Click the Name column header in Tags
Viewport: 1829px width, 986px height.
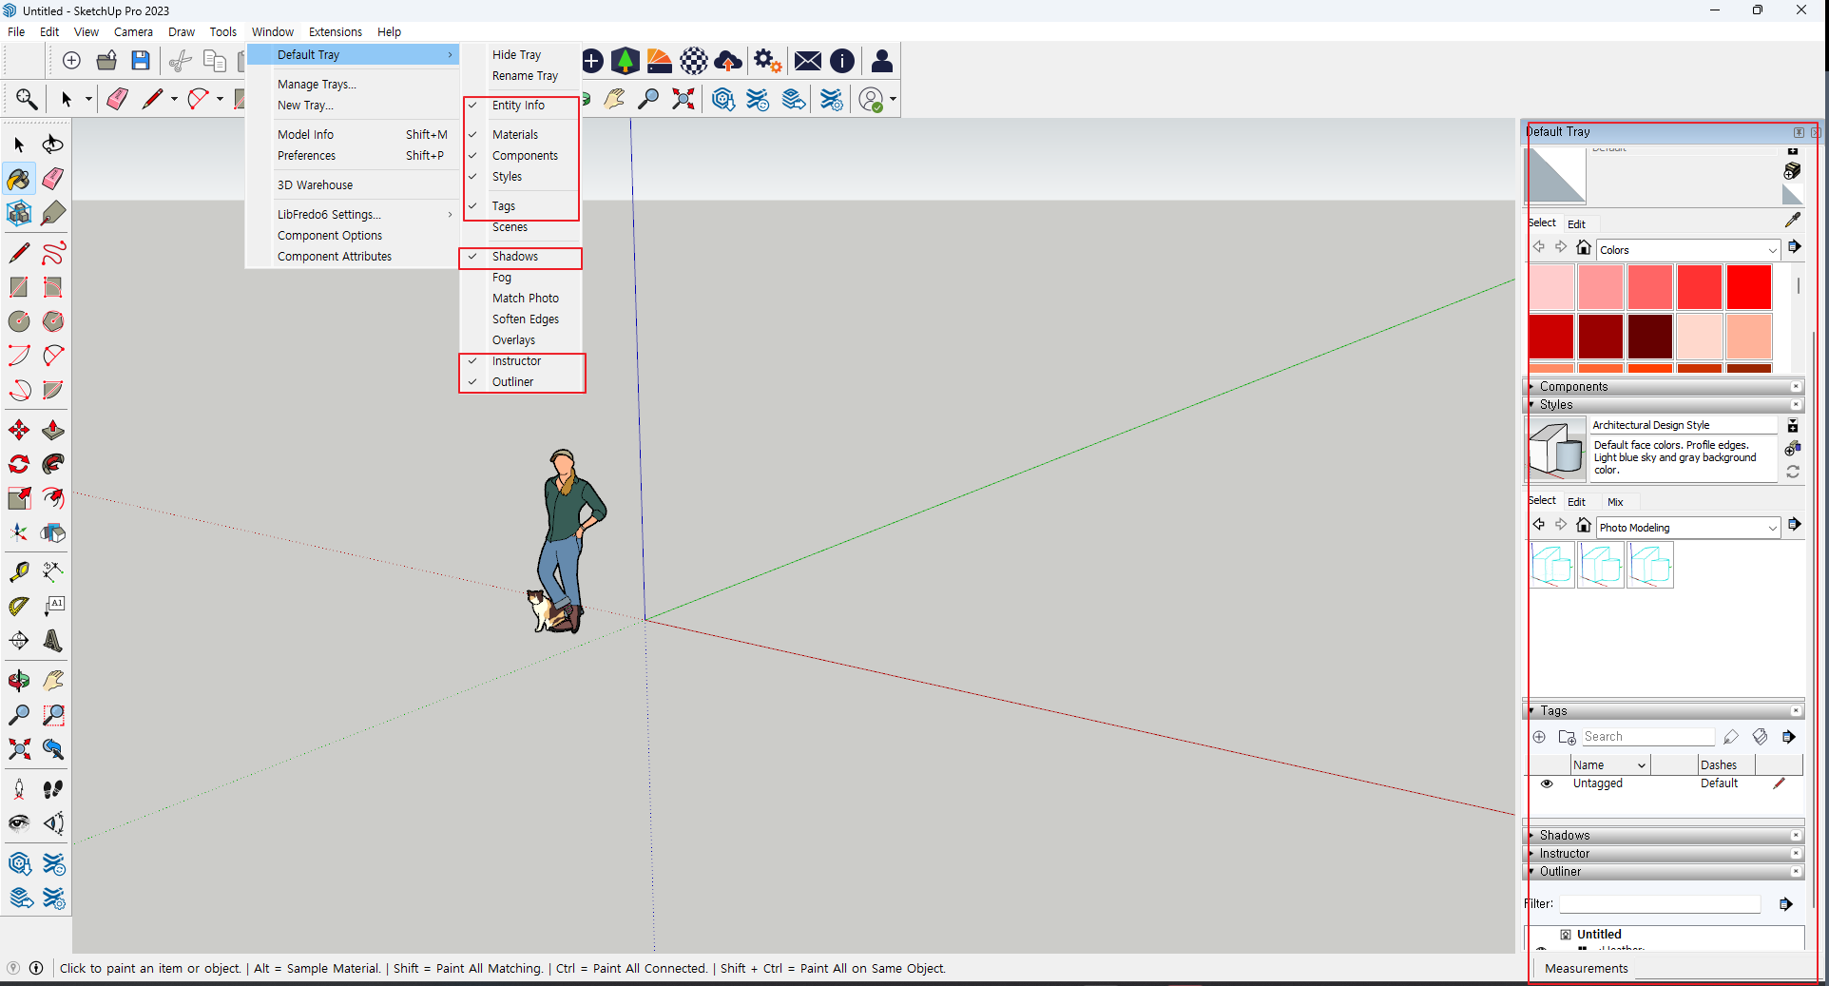coord(1609,765)
